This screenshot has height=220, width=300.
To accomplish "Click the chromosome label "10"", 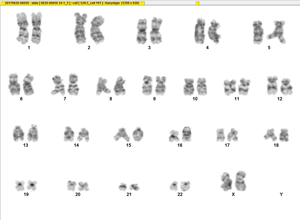I will pos(195,99).
